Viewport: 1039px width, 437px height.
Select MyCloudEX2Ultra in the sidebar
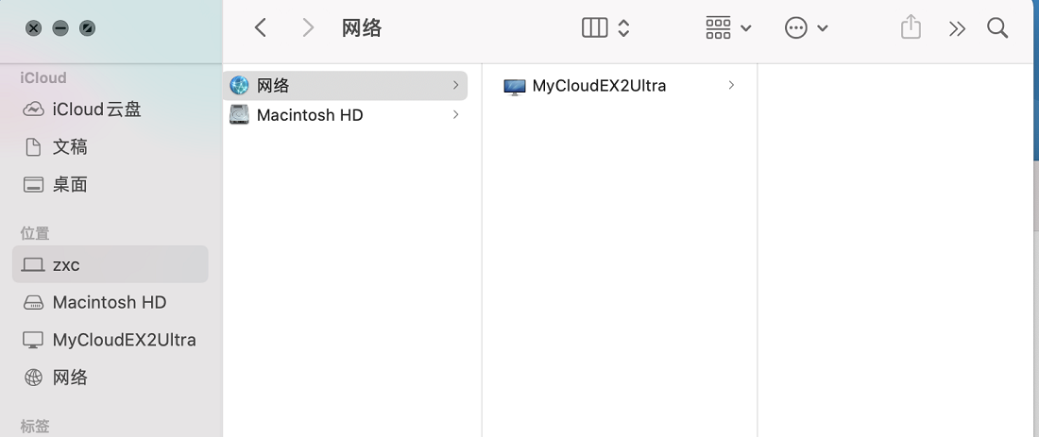pyautogui.click(x=110, y=341)
